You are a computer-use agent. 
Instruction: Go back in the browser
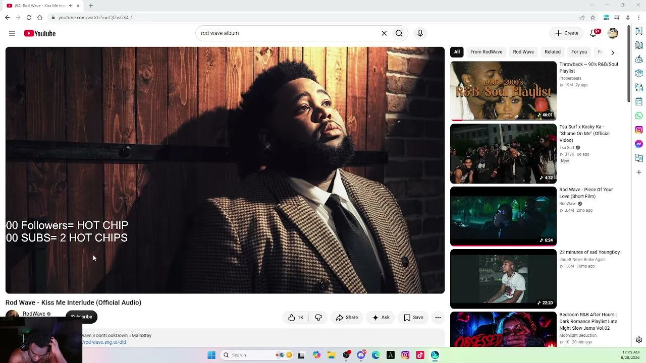[8, 17]
